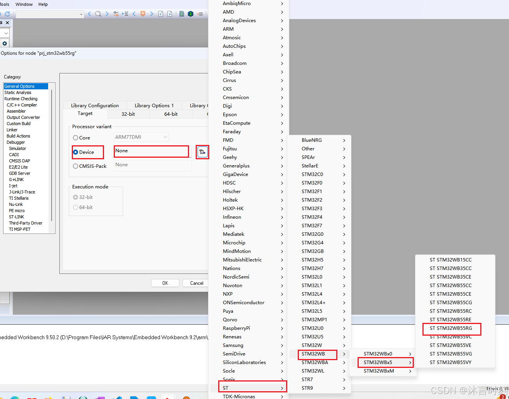Switch to the 64-bit tab
The height and width of the screenshot is (399, 509).
171,114
